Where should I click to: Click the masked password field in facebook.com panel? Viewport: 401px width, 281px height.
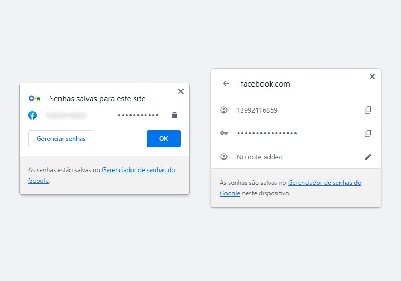(267, 133)
